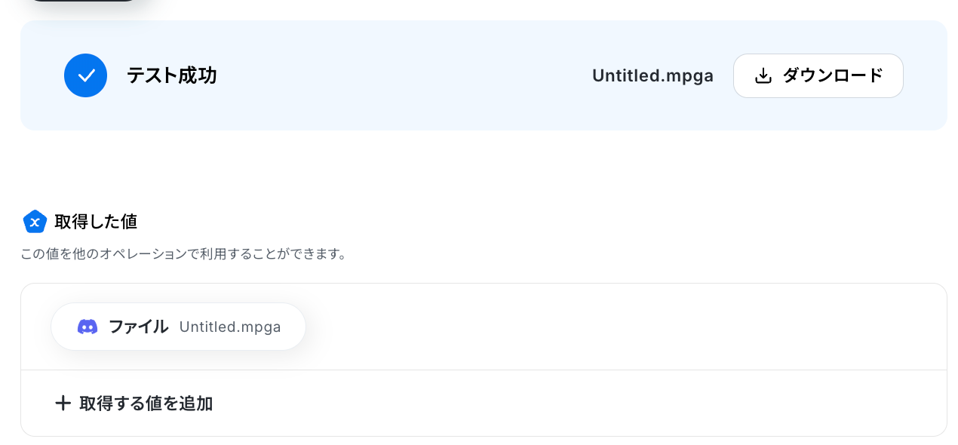Click the テスト成功 status label

tap(172, 75)
